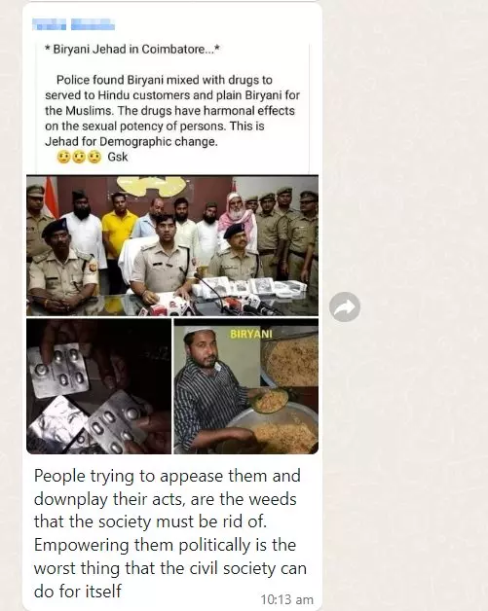Select the quoted header mentioning Coimbatore
Image resolution: width=488 pixels, height=611 pixels.
pyautogui.click(x=132, y=50)
